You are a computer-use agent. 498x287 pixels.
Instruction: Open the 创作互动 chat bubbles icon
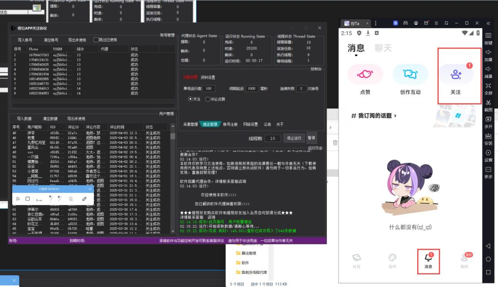410,74
